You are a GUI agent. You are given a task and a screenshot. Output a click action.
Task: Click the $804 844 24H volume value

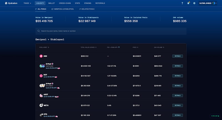point(158,66)
